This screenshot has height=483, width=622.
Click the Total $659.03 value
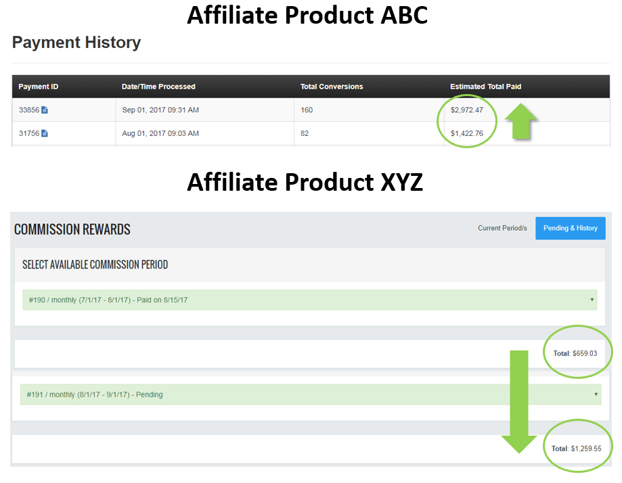[x=575, y=353]
